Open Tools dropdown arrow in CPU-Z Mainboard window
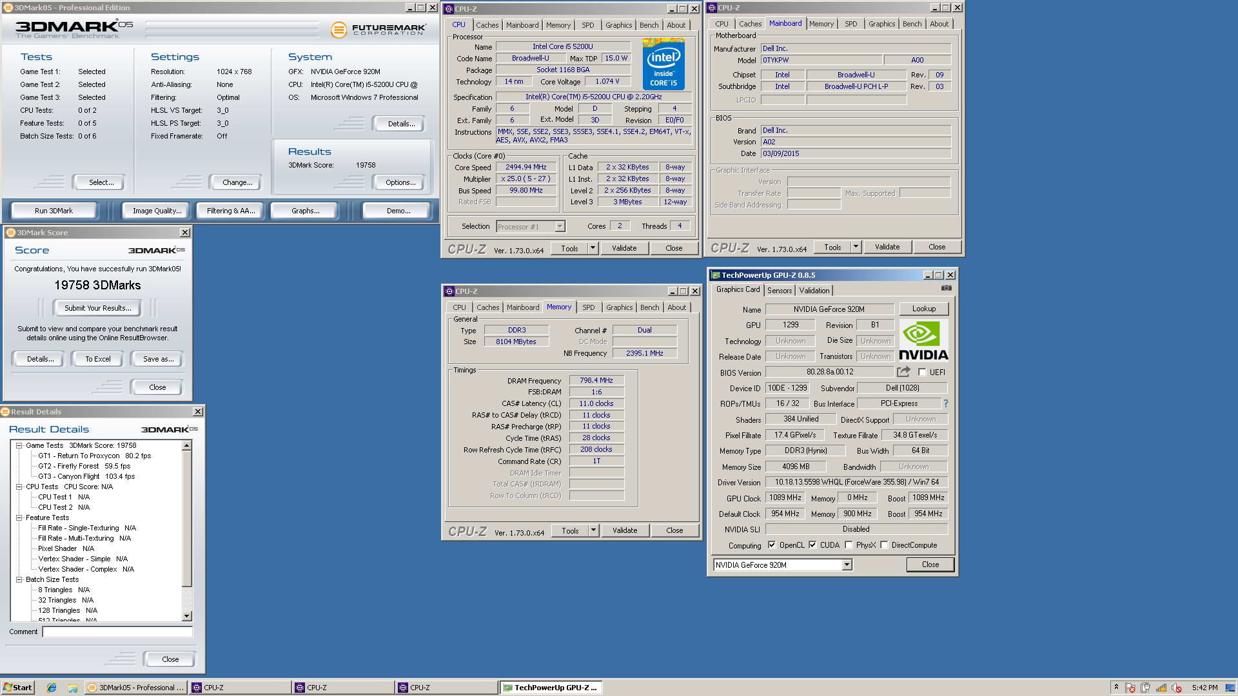 point(856,247)
